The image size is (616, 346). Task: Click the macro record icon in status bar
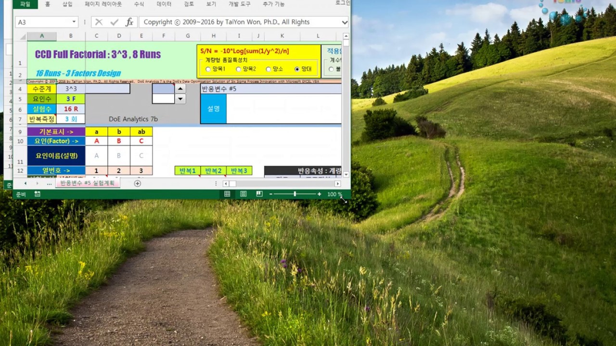(x=37, y=194)
